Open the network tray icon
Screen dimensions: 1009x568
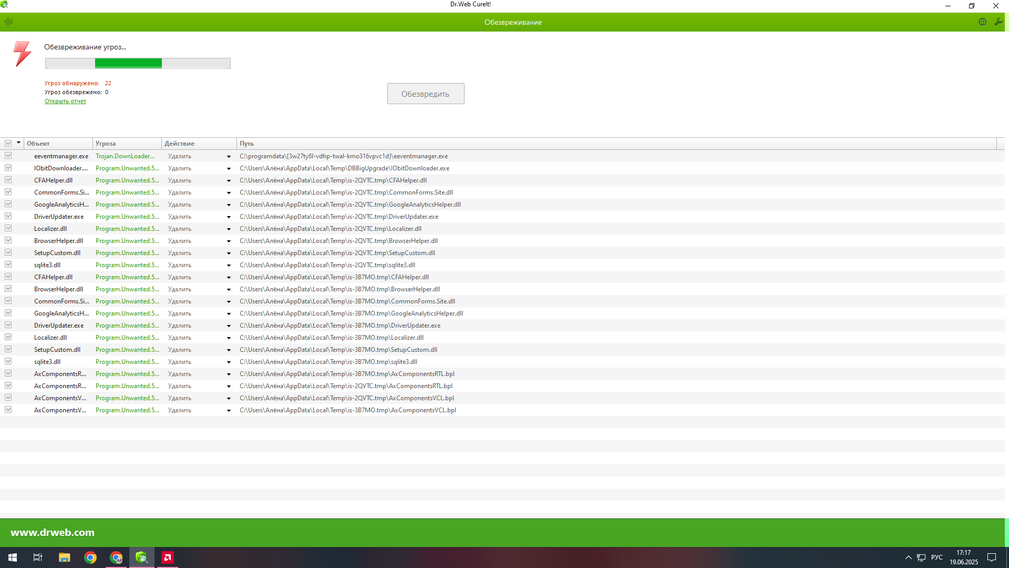(x=921, y=557)
